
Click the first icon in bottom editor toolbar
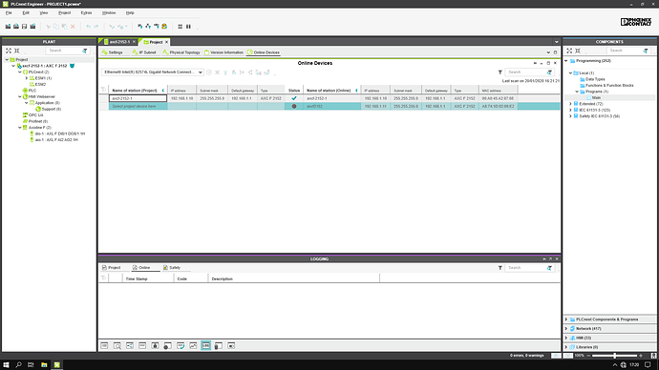click(104, 345)
